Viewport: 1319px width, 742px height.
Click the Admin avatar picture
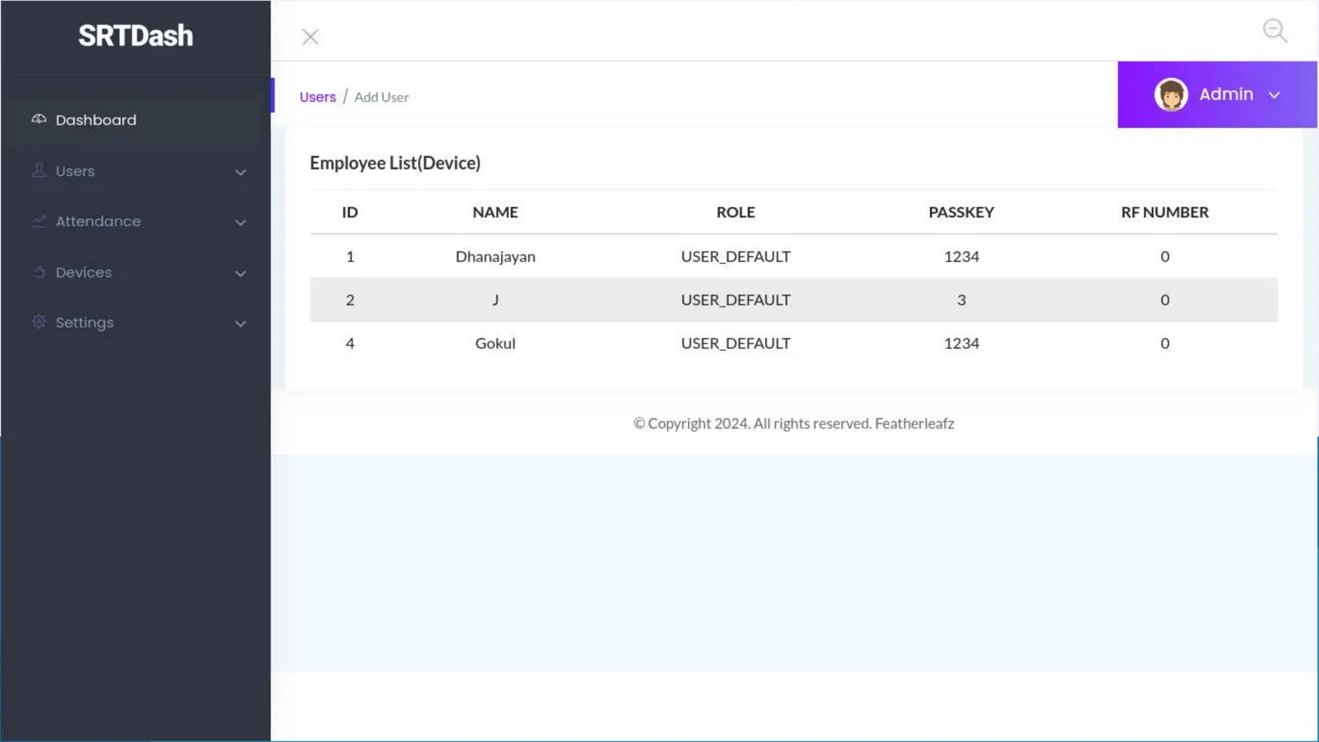point(1170,95)
